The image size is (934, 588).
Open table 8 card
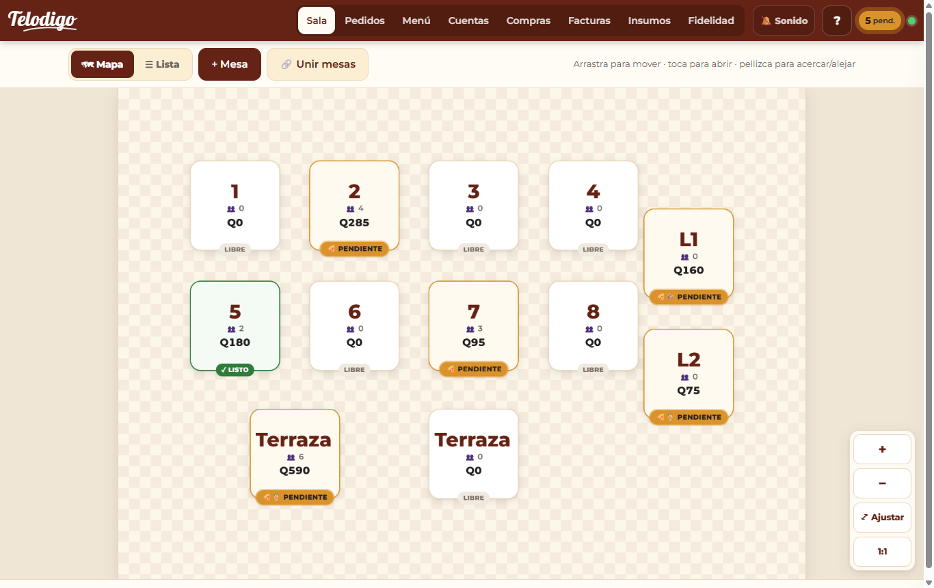click(x=593, y=325)
